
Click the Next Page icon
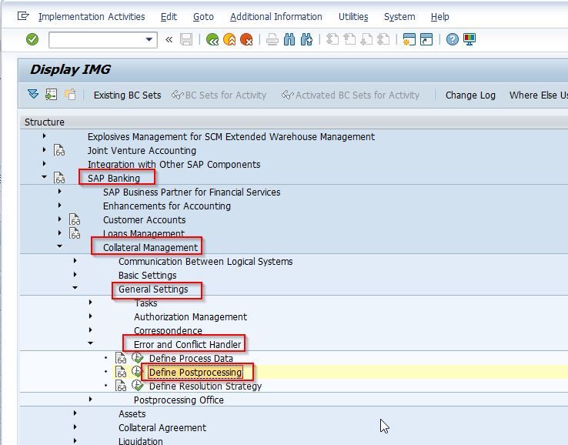[x=366, y=39]
